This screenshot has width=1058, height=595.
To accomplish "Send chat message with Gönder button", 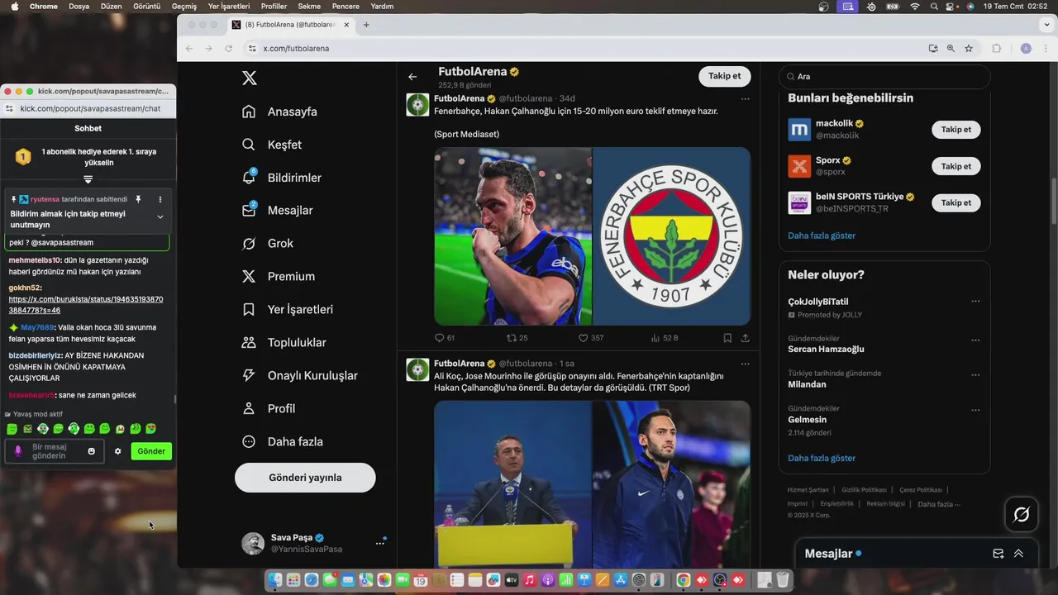I will click(151, 451).
